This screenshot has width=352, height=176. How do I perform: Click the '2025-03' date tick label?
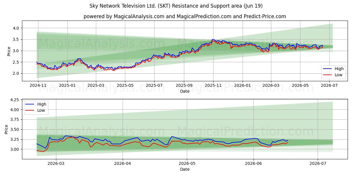(x=96, y=85)
